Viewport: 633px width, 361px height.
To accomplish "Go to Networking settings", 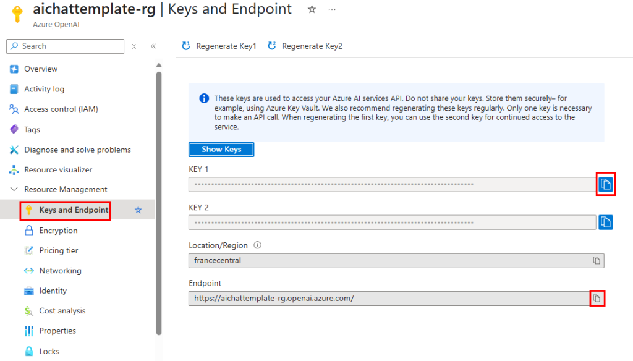I will point(60,271).
